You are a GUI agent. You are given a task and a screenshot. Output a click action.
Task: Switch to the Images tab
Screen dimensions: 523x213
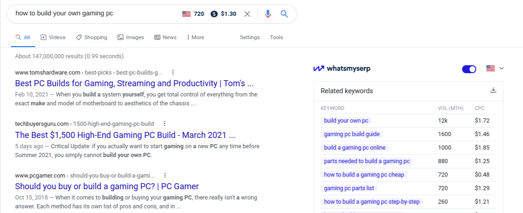tap(131, 37)
